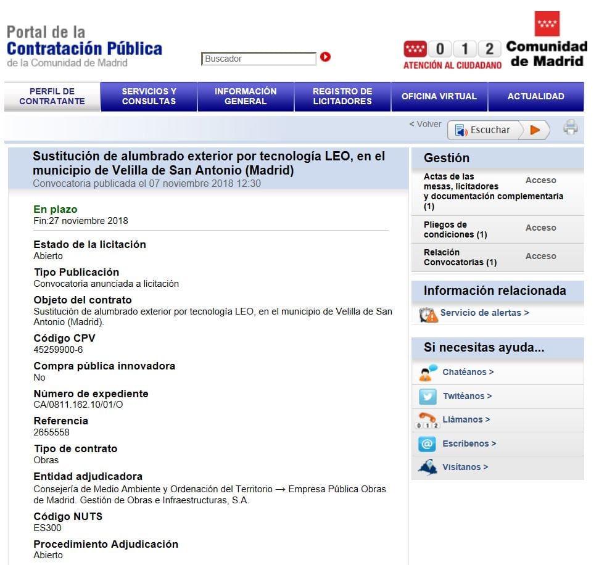Screen dimensions: 599x565
Task: Click the Comunidad de Madrid text logo
Action: point(547,54)
